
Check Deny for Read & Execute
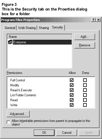pyautogui.click(x=85, y=90)
